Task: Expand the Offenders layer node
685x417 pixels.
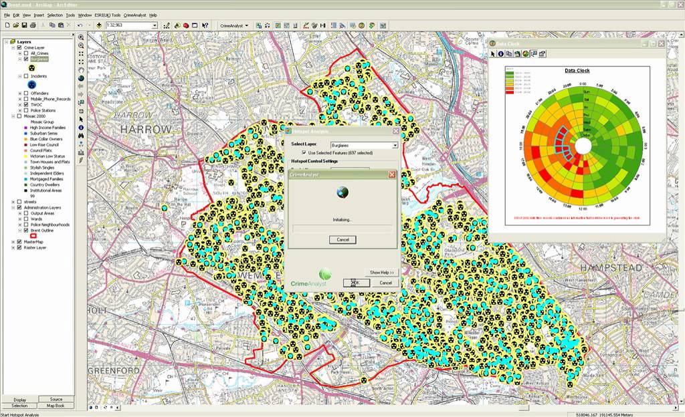Action: coord(20,94)
